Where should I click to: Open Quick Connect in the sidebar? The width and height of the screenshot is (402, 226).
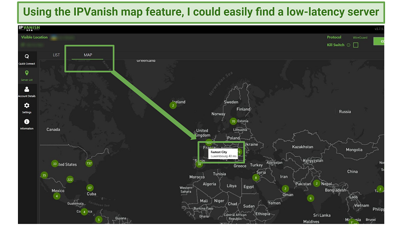click(x=27, y=59)
